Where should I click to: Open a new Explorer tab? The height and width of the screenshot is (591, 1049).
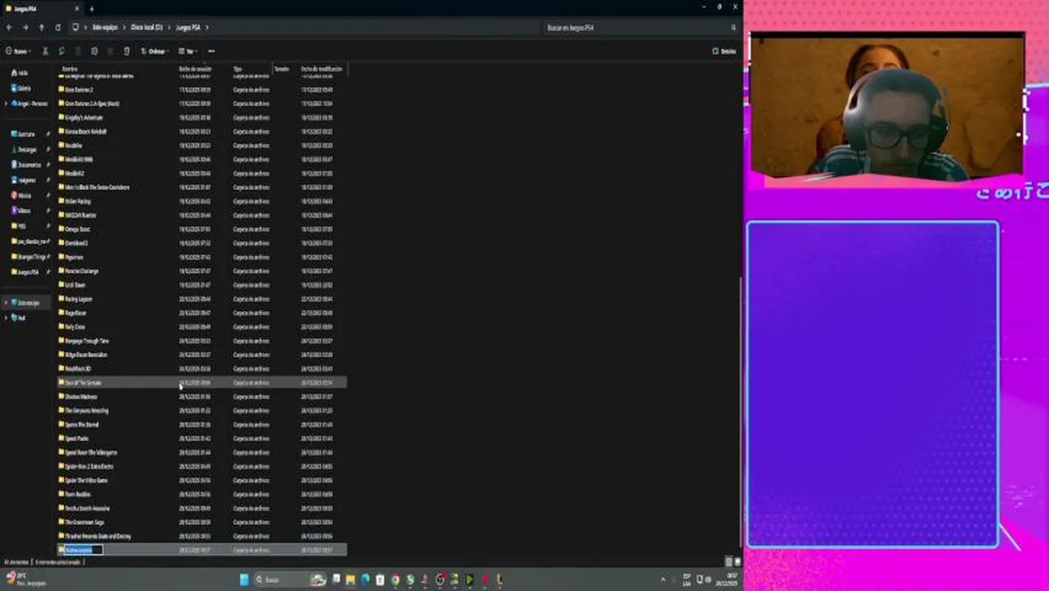(x=91, y=8)
